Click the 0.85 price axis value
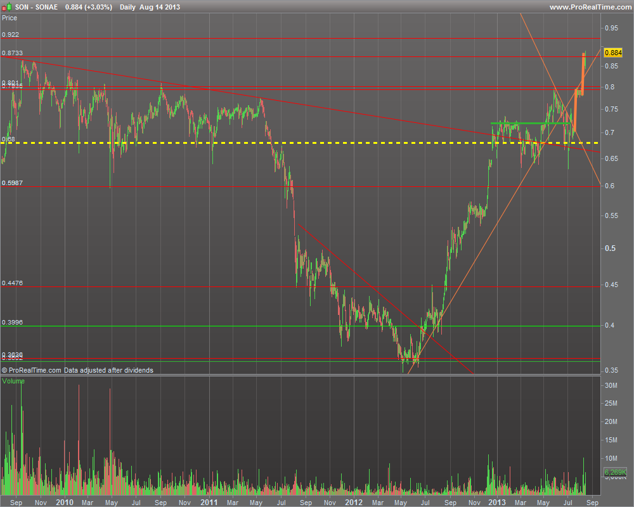634x507 pixels. point(611,66)
